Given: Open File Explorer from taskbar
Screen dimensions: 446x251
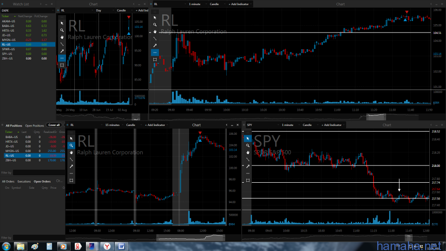Looking at the screenshot, I should 20,246.
